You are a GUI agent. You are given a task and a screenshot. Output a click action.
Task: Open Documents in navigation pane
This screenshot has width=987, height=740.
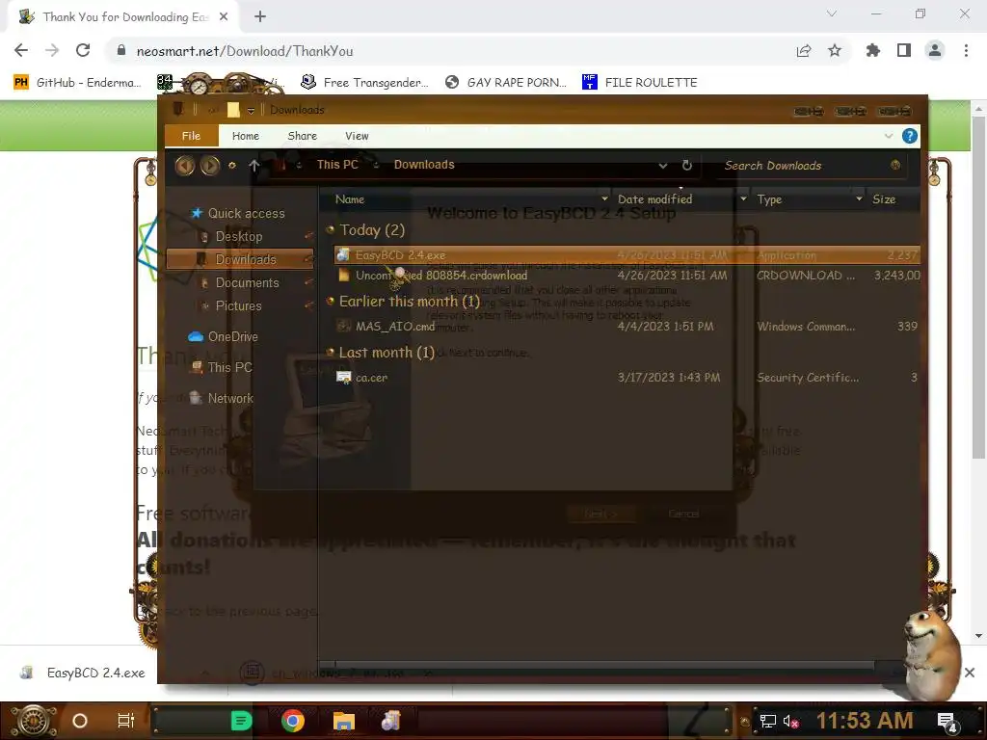[x=247, y=283]
